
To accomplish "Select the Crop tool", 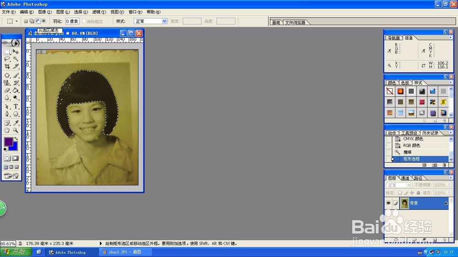I will [7, 66].
